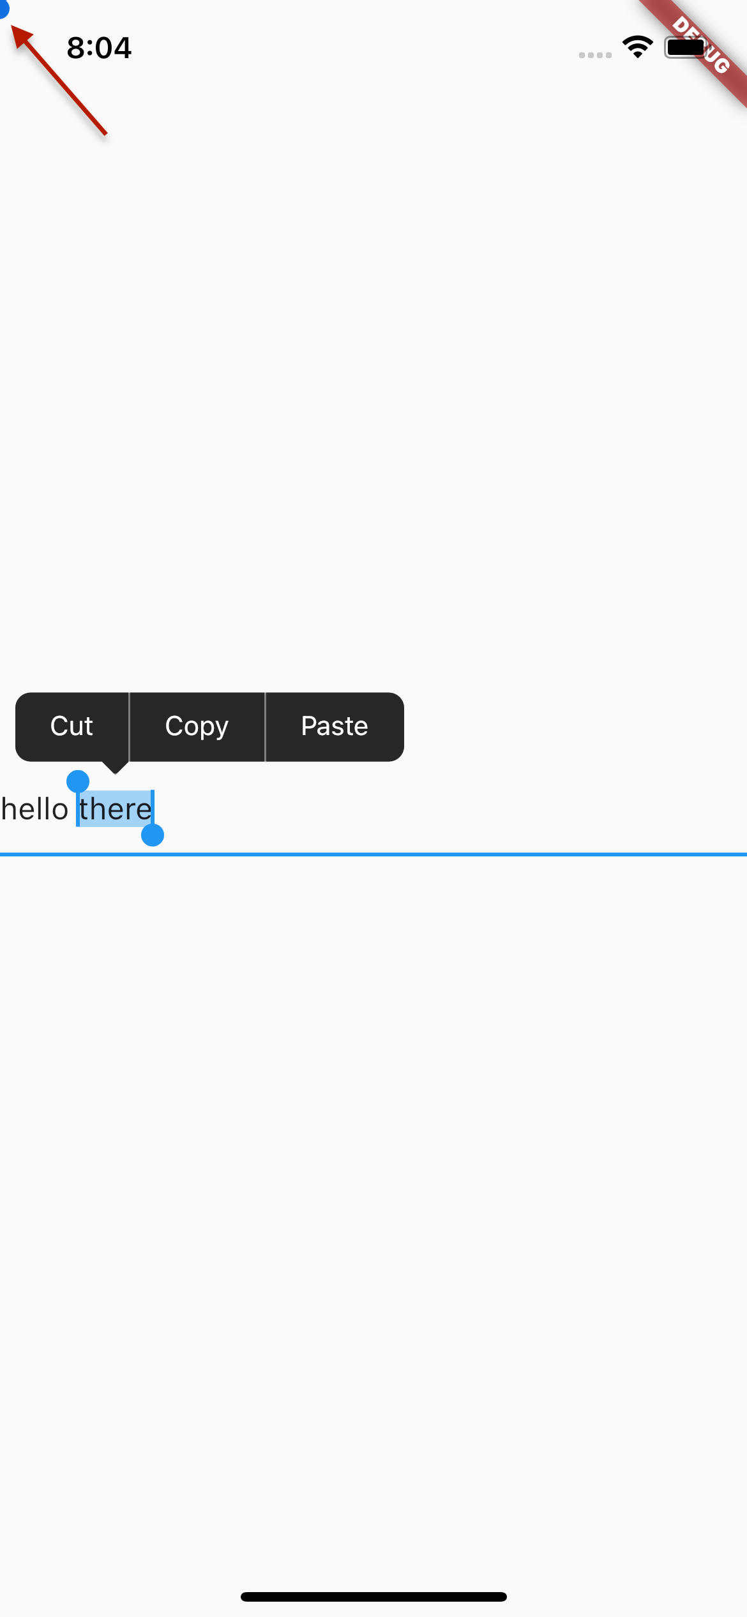Select Copy from the text menu
The width and height of the screenshot is (747, 1617).
(197, 726)
